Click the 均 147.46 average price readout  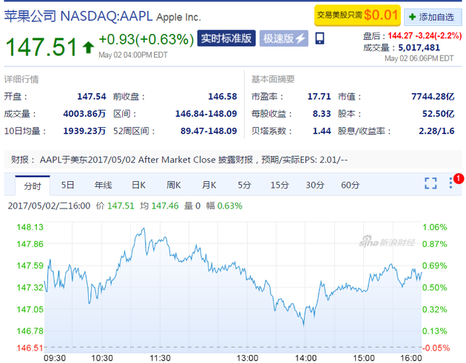159,206
